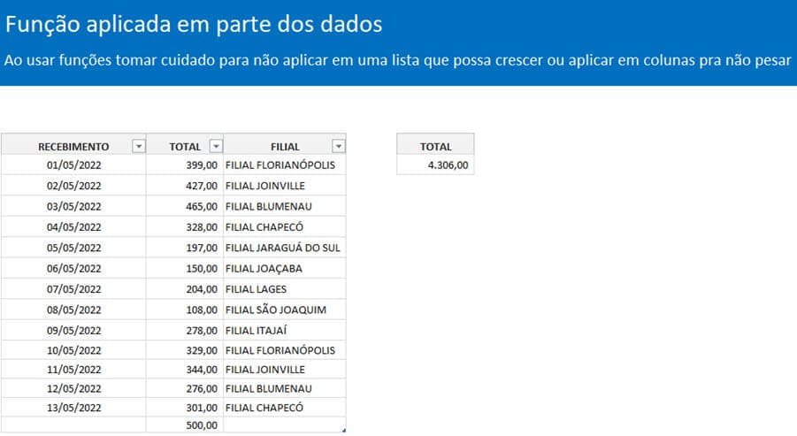Viewport: 797px width, 436px height.
Task: Click the RECEBIMENTO header label
Action: tap(73, 147)
